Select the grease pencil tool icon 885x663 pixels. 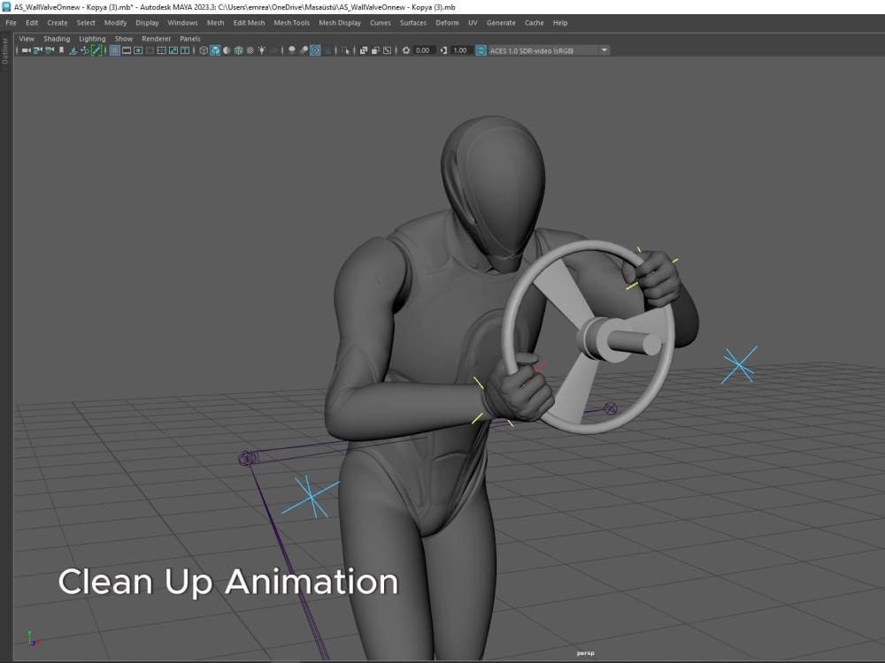tap(96, 50)
